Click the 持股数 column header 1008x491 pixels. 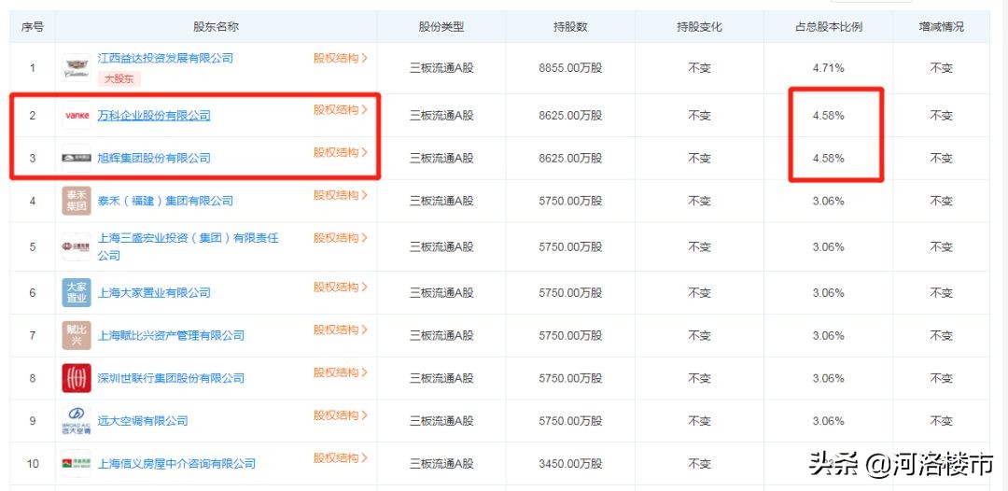[570, 27]
